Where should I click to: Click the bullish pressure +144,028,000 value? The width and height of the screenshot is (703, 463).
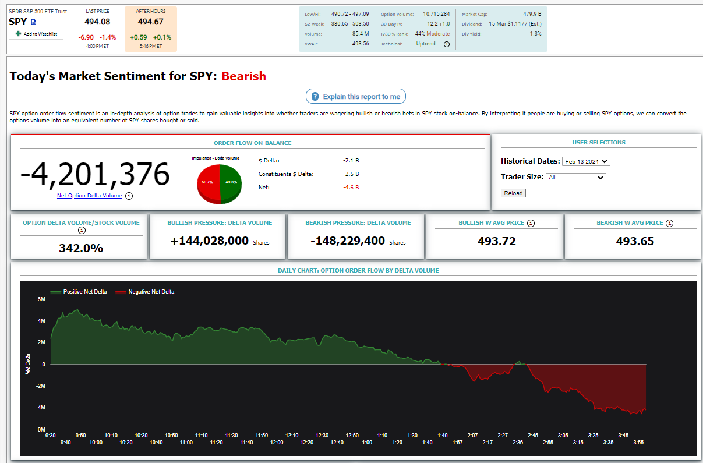210,241
